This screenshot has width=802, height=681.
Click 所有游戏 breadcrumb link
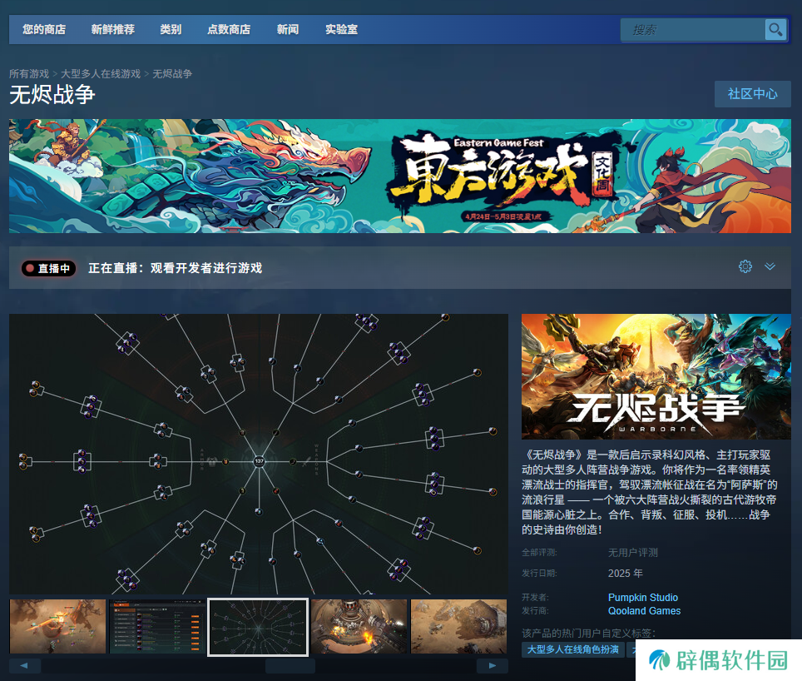(29, 73)
